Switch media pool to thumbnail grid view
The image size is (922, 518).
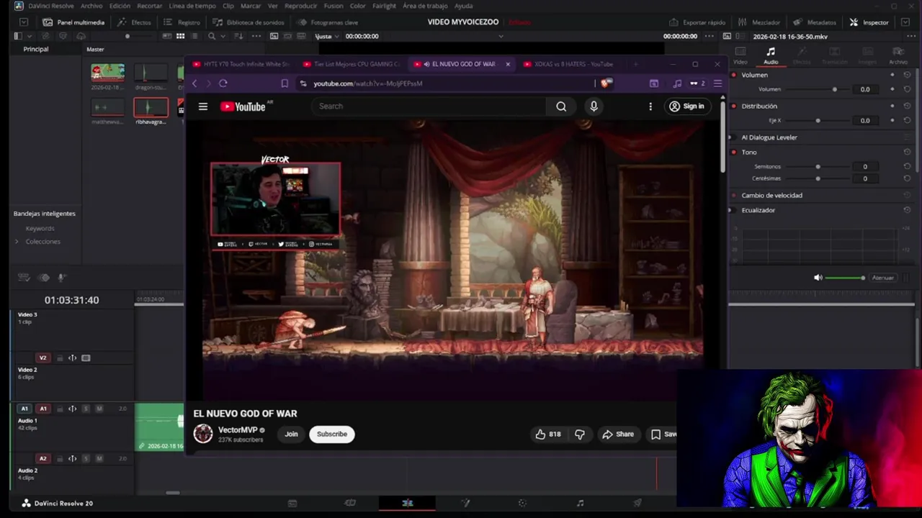pos(180,36)
